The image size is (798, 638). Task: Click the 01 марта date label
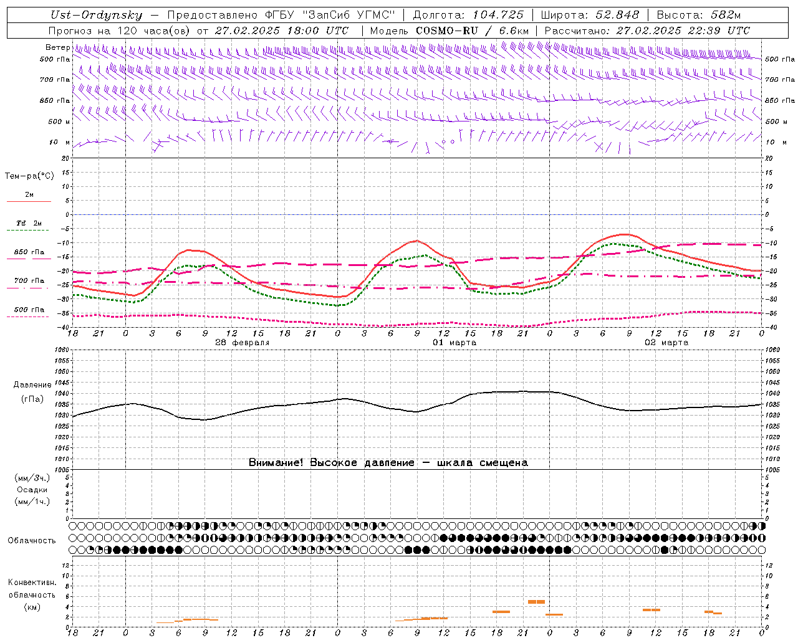[454, 343]
